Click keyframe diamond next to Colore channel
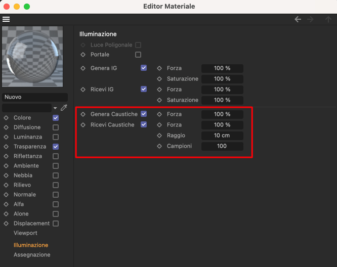The width and height of the screenshot is (337, 267). point(6,118)
